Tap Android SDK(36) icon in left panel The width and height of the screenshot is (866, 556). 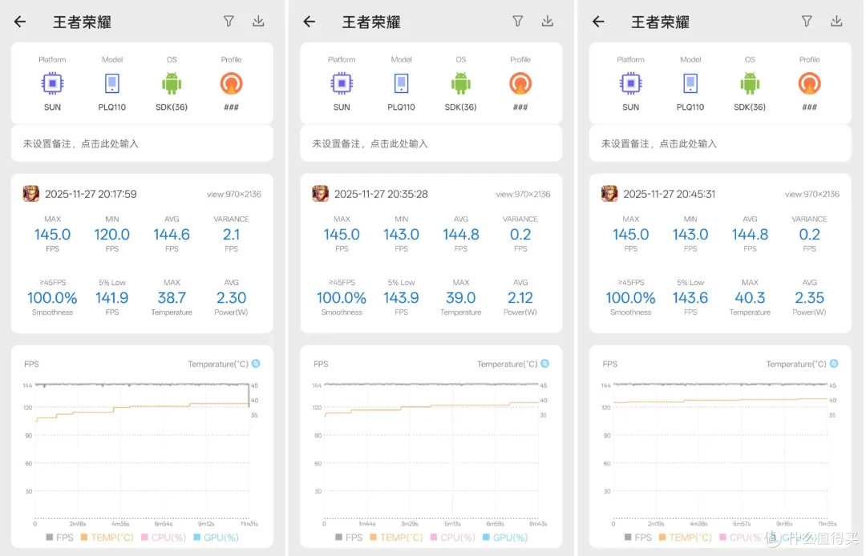point(172,83)
